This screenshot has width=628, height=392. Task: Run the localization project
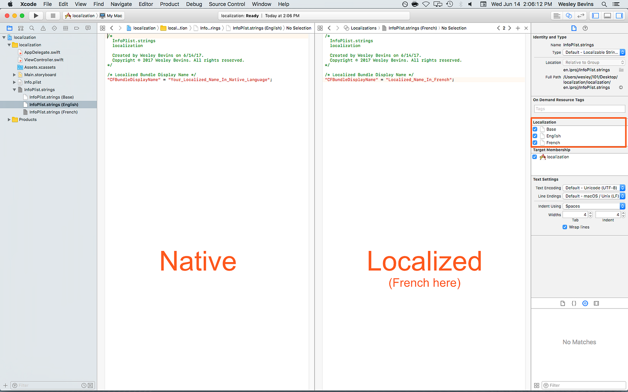click(x=35, y=15)
